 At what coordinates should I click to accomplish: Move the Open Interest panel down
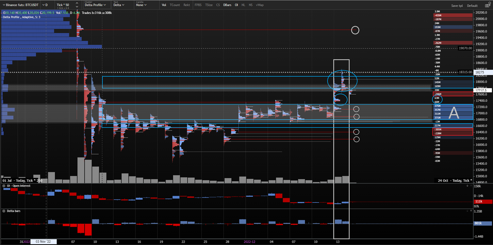click(468, 186)
